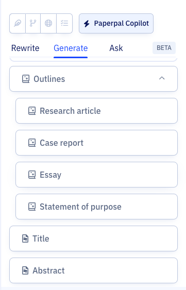Viewport: 186px width, 290px height.
Task: Click the Case report book icon
Action: (32, 143)
